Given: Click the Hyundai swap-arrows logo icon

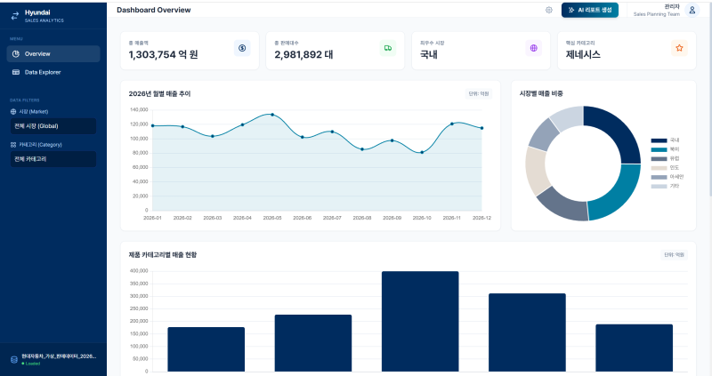Looking at the screenshot, I should (15, 16).
